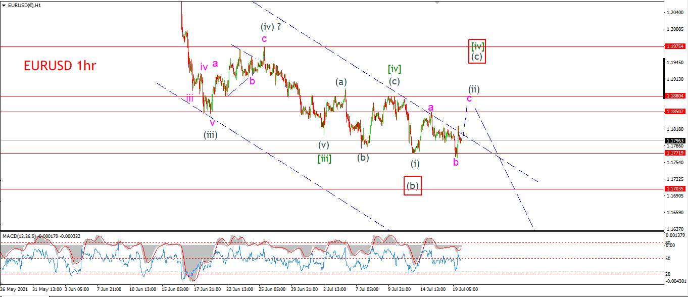Select the red 'EURUSD 1hr' text label
This screenshot has width=688, height=297.
pyautogui.click(x=60, y=66)
